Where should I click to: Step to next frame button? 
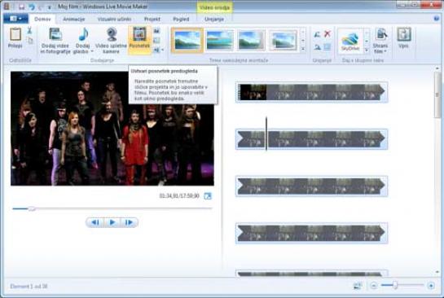[x=129, y=222]
